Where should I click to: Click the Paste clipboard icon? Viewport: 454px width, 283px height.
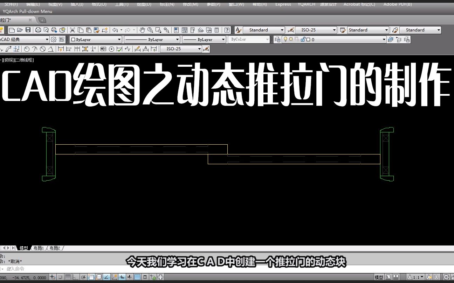(88, 30)
